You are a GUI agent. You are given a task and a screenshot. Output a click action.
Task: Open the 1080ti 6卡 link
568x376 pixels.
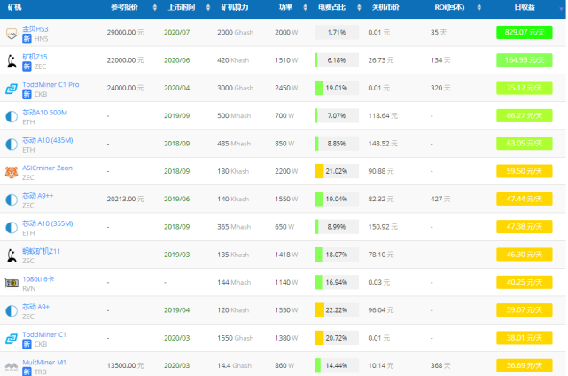click(x=38, y=278)
